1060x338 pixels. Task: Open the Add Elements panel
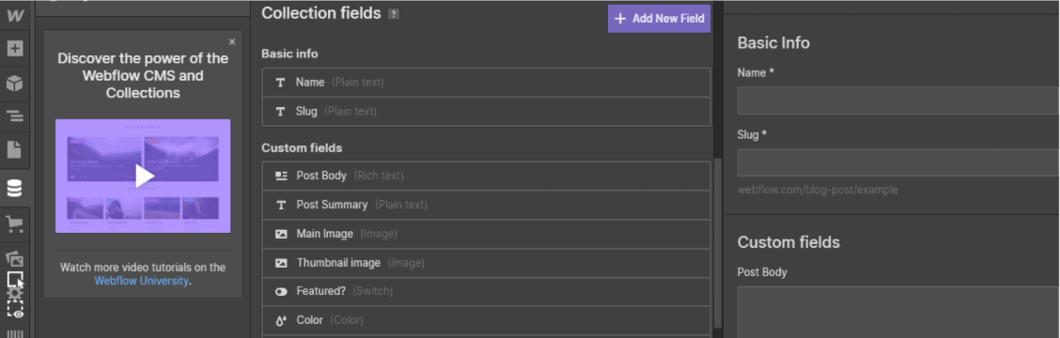15,49
